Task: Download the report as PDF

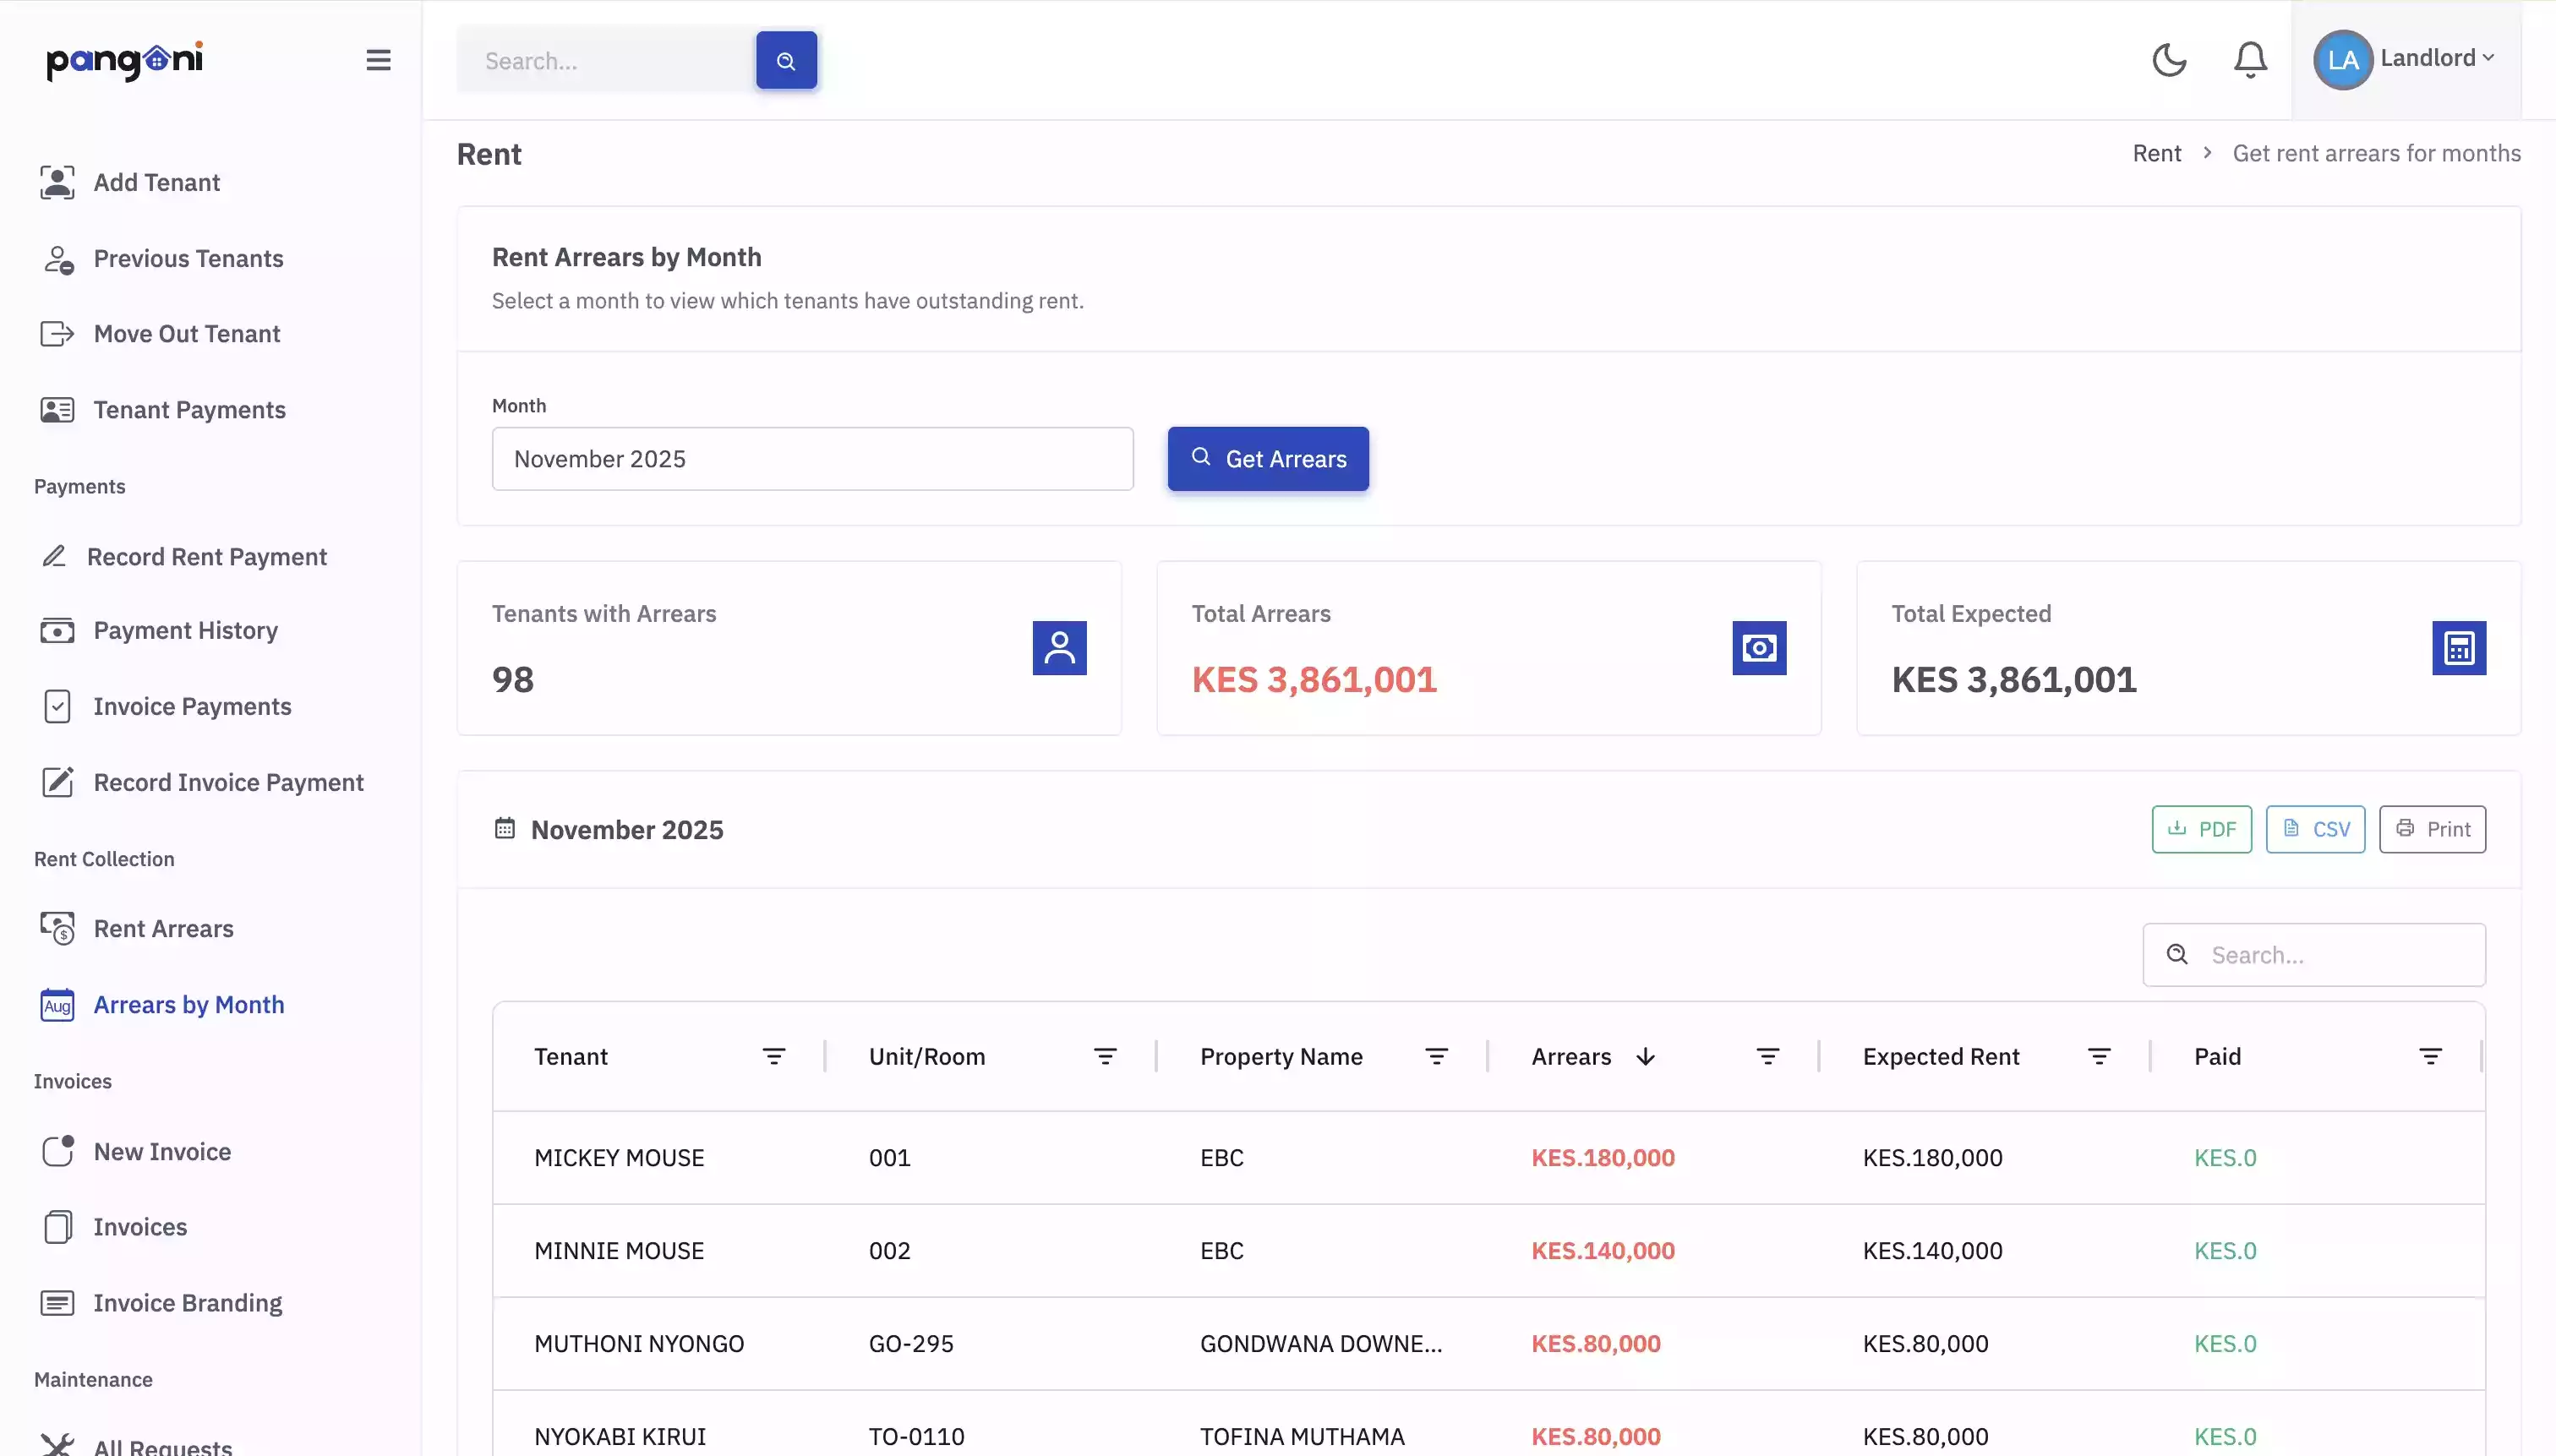Action: tap(2201, 829)
